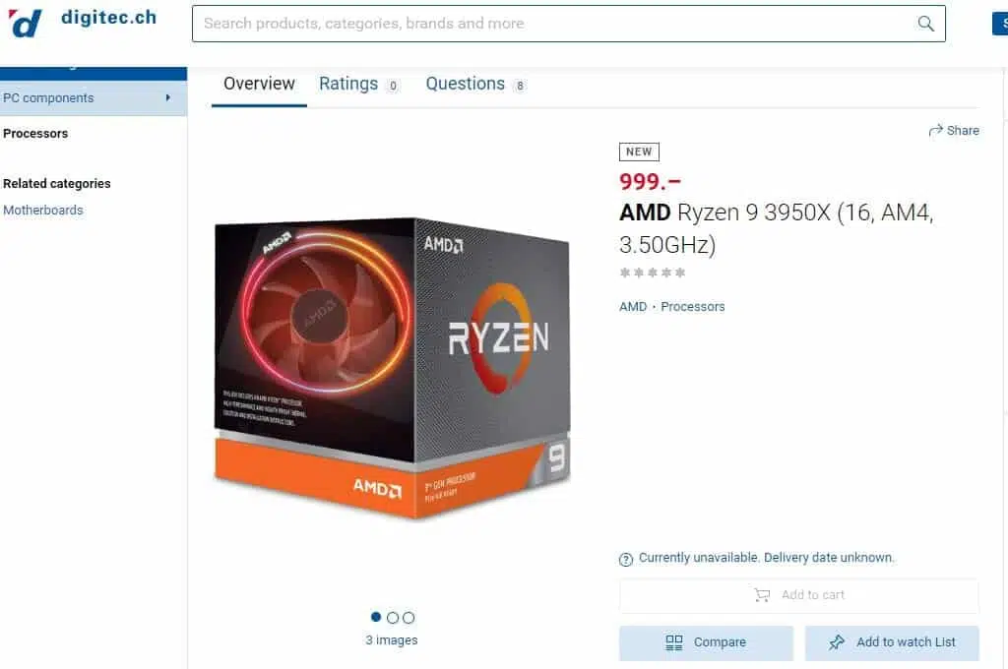Click the Add to watch List button
Image resolution: width=1008 pixels, height=669 pixels.
point(892,642)
